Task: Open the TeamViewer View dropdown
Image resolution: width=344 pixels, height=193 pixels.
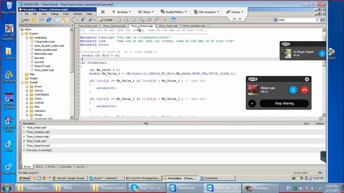Action: pyautogui.click(x=146, y=12)
